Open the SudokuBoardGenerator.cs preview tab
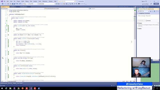 124,7
